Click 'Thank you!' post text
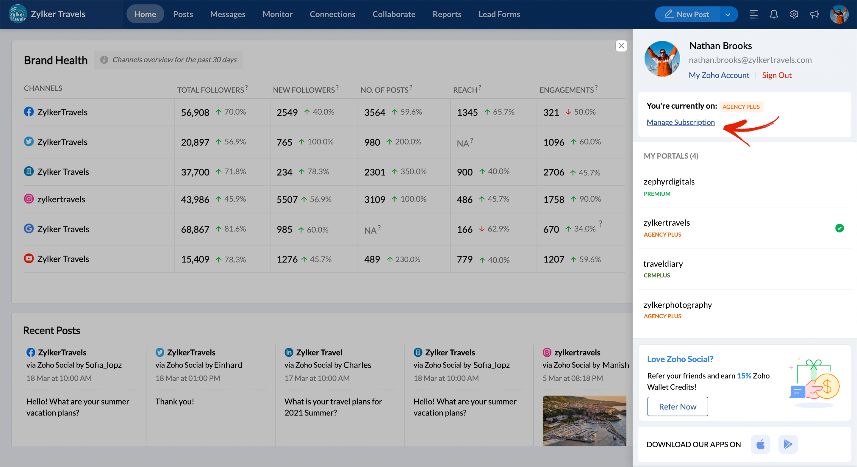Screen dimensions: 857x467 click(x=175, y=402)
